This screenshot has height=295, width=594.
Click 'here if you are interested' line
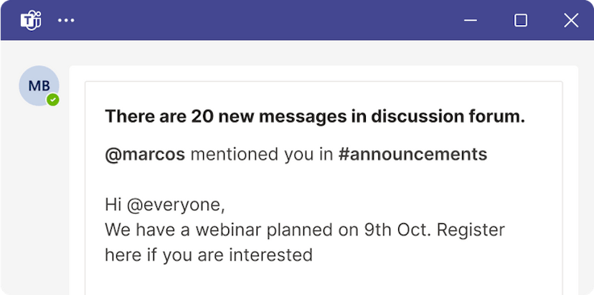click(x=208, y=255)
